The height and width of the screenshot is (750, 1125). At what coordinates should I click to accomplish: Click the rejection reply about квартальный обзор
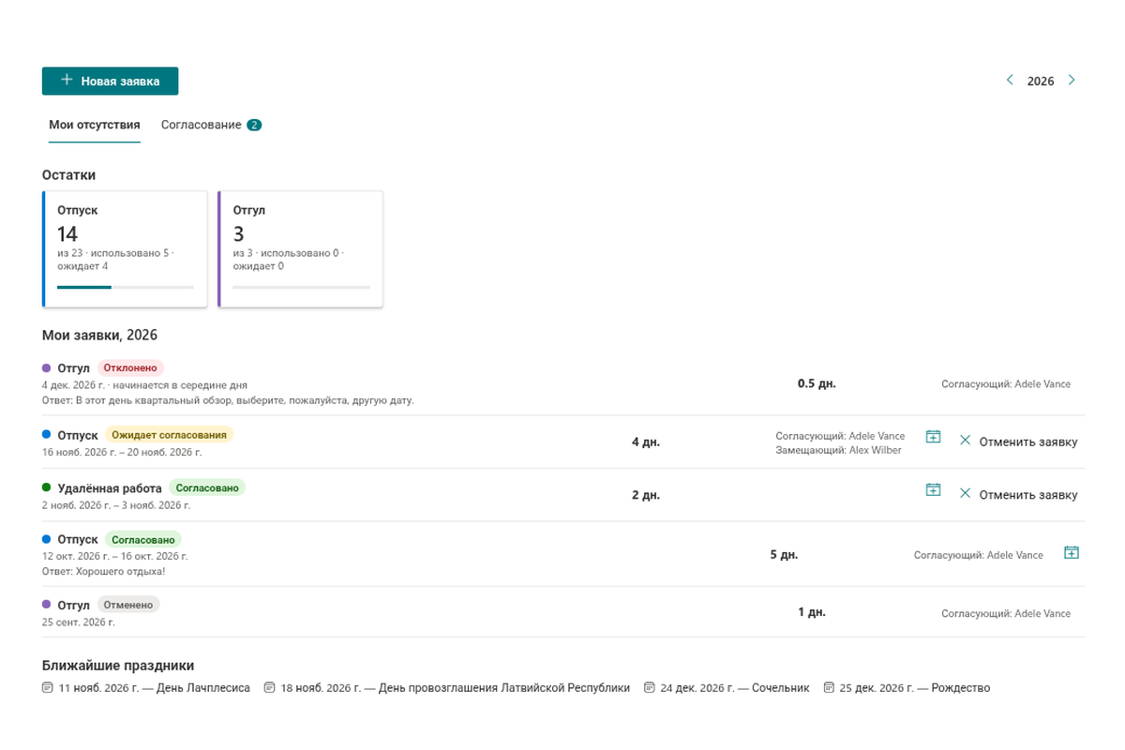228,400
